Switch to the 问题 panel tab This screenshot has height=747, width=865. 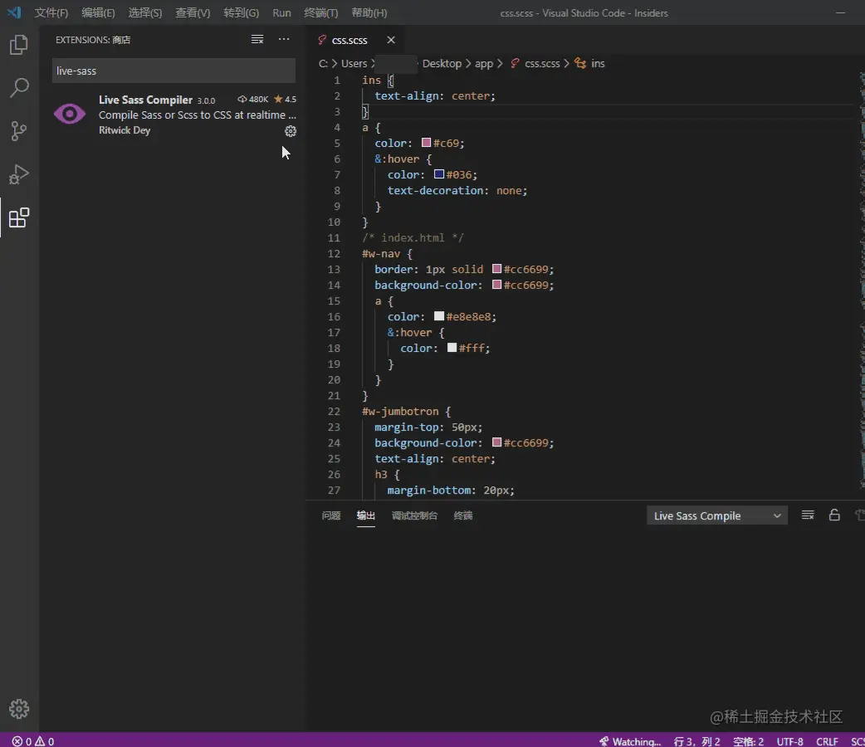click(x=331, y=515)
